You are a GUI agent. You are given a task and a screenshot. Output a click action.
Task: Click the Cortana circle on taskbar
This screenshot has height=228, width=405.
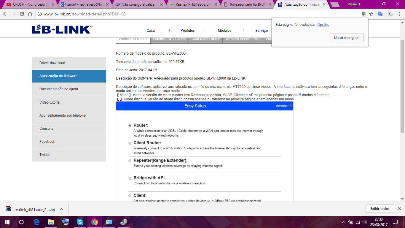(x=21, y=222)
